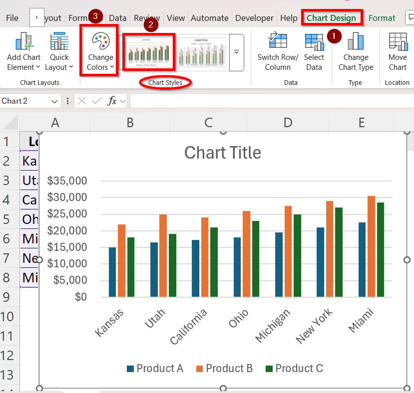The width and height of the screenshot is (414, 393).
Task: Click the fx Insert Function icon
Action: [112, 101]
